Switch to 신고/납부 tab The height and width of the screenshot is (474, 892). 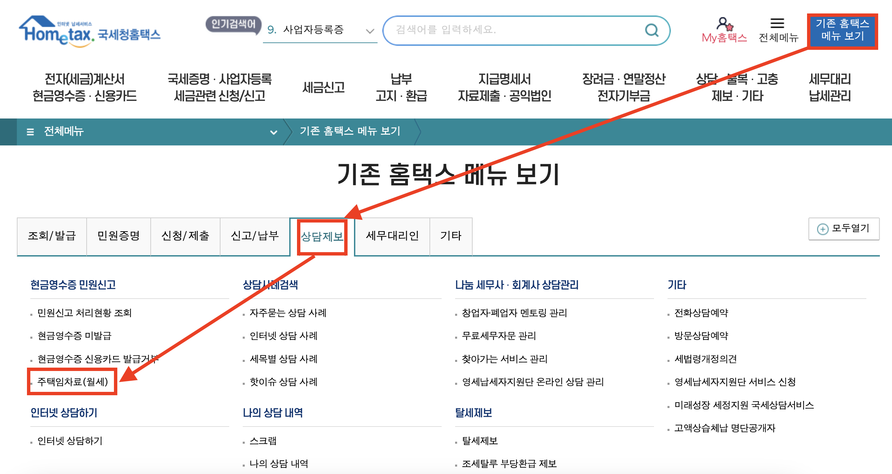[x=255, y=236]
